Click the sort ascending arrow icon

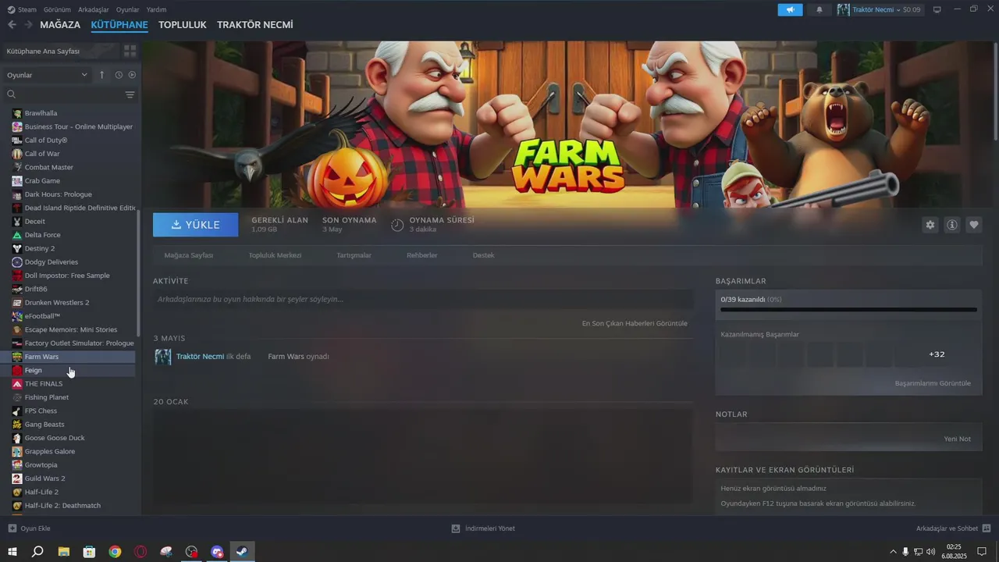point(101,75)
